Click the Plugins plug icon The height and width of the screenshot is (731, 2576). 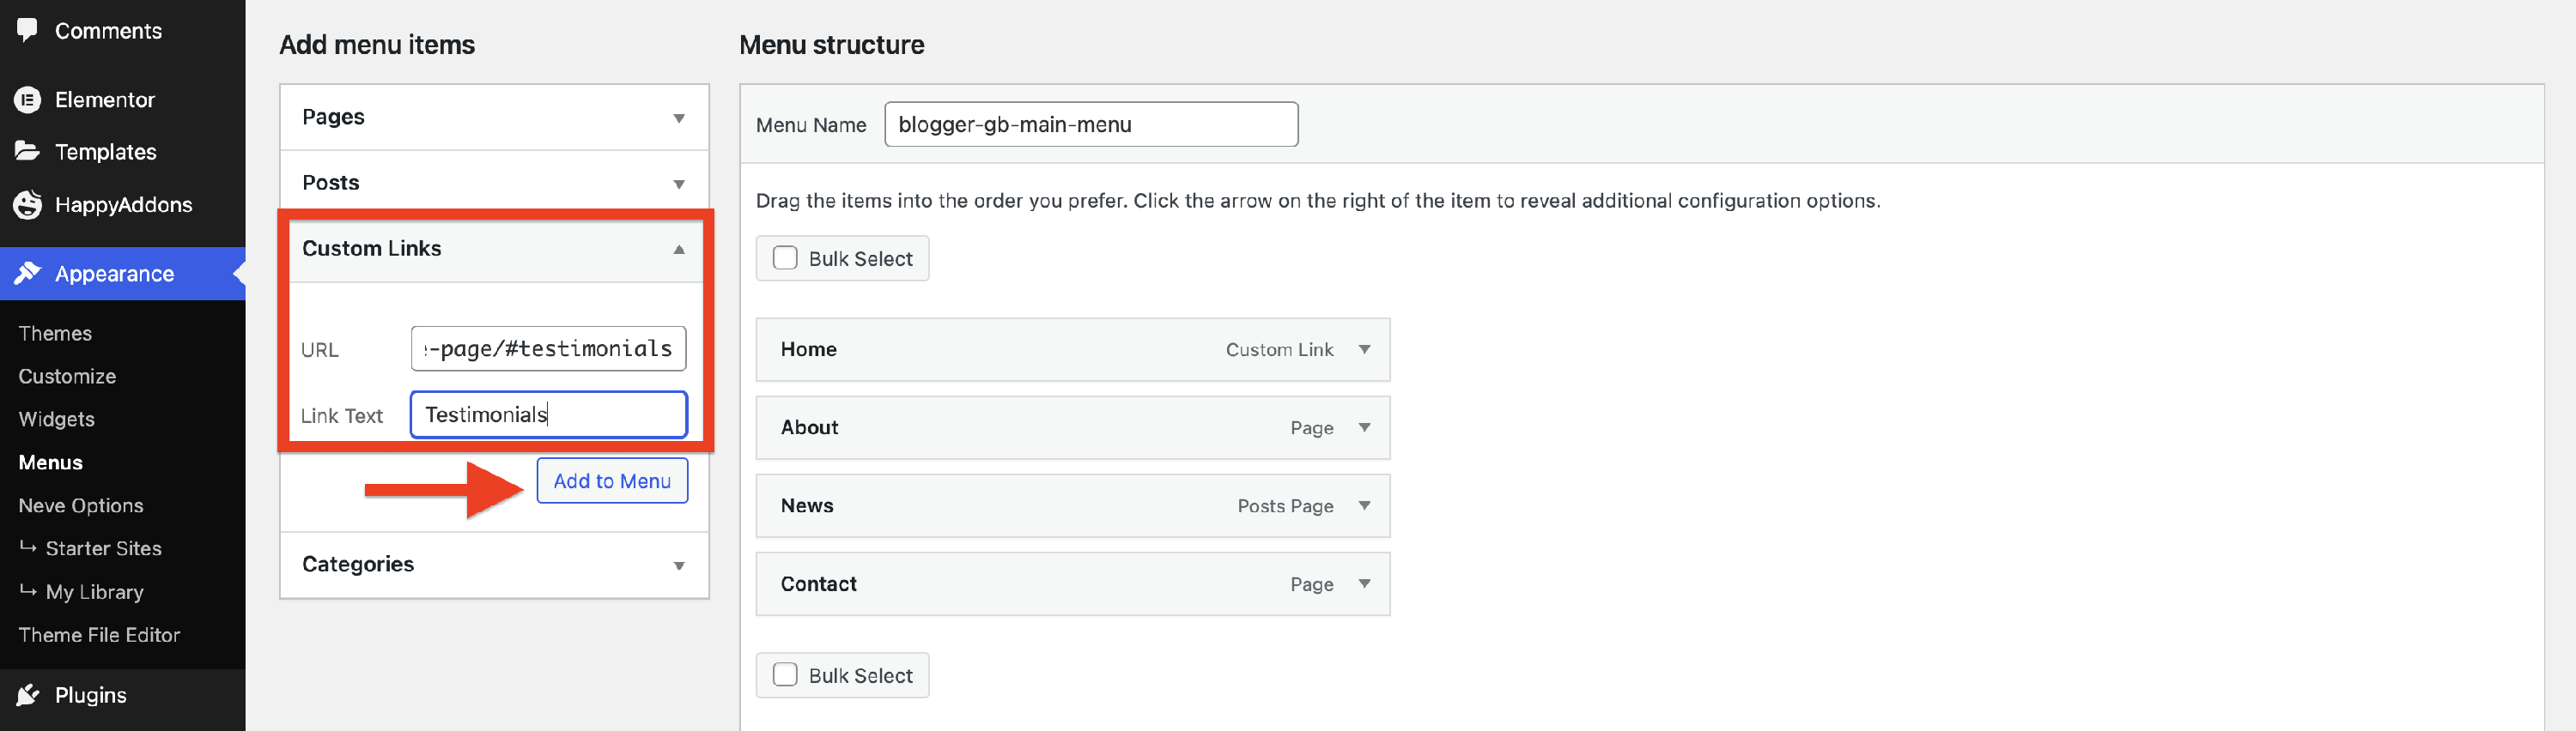pos(27,695)
